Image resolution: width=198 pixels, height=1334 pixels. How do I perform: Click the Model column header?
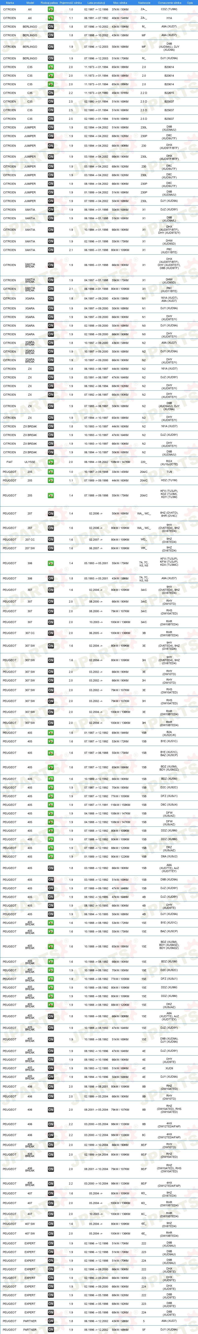(30, 3)
